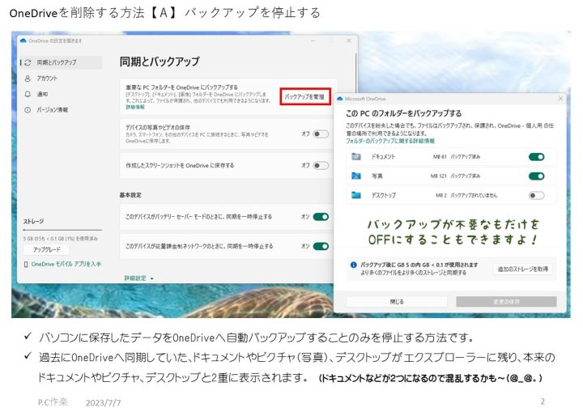Close the Microsoft OneDrive backup dialog
Screen dimensions: 583x412
point(560,99)
